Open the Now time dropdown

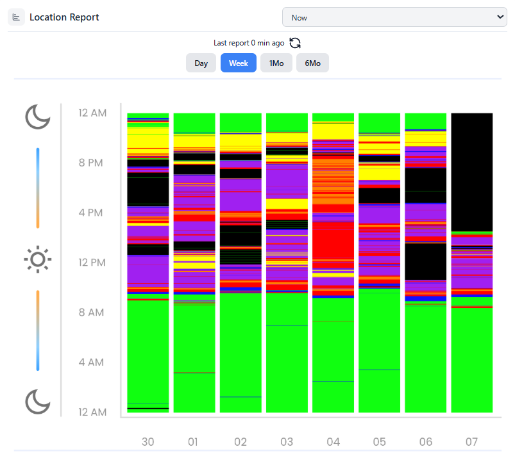pyautogui.click(x=394, y=17)
